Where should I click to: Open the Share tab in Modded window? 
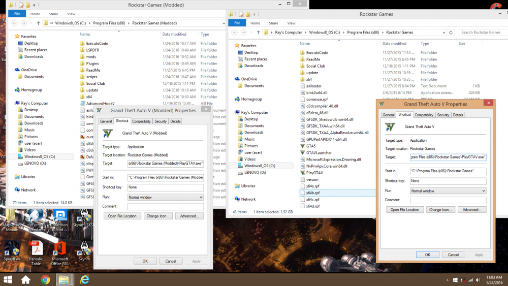pyautogui.click(x=53, y=14)
